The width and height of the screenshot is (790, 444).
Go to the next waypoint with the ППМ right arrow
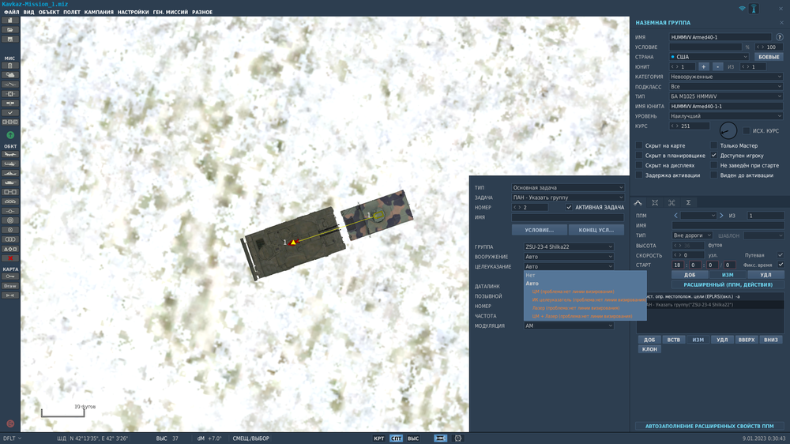721,216
